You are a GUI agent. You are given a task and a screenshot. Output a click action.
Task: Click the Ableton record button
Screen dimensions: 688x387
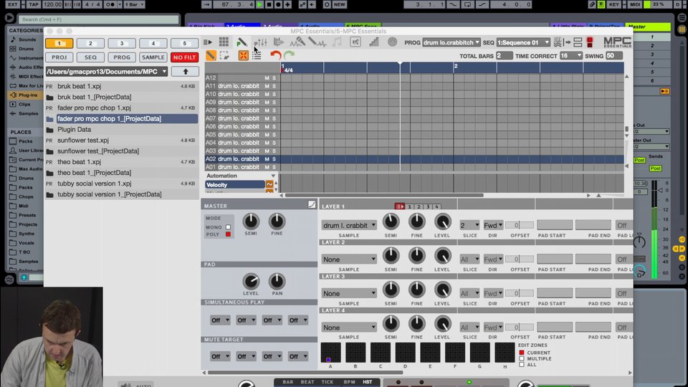point(278,4)
